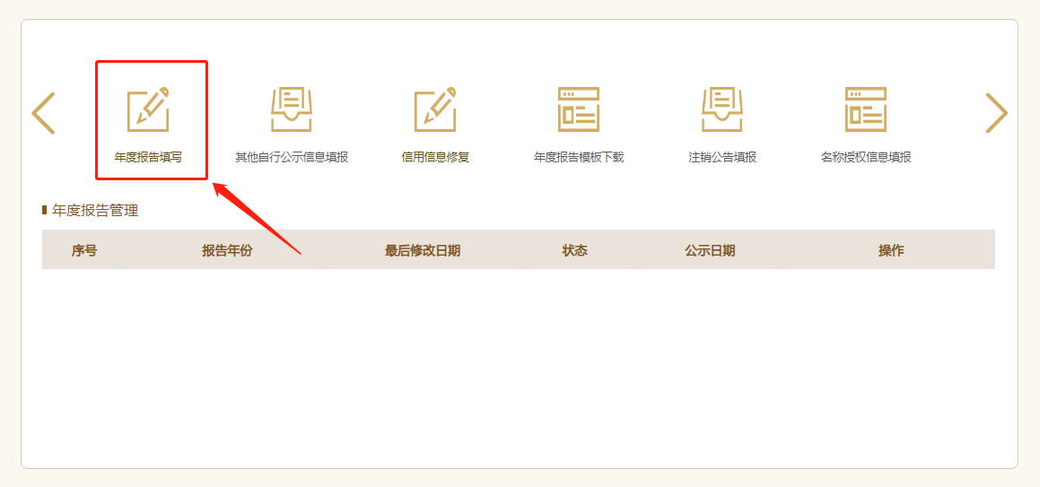Click the 报告年份 column header
This screenshot has width=1040, height=487.
coord(227,250)
